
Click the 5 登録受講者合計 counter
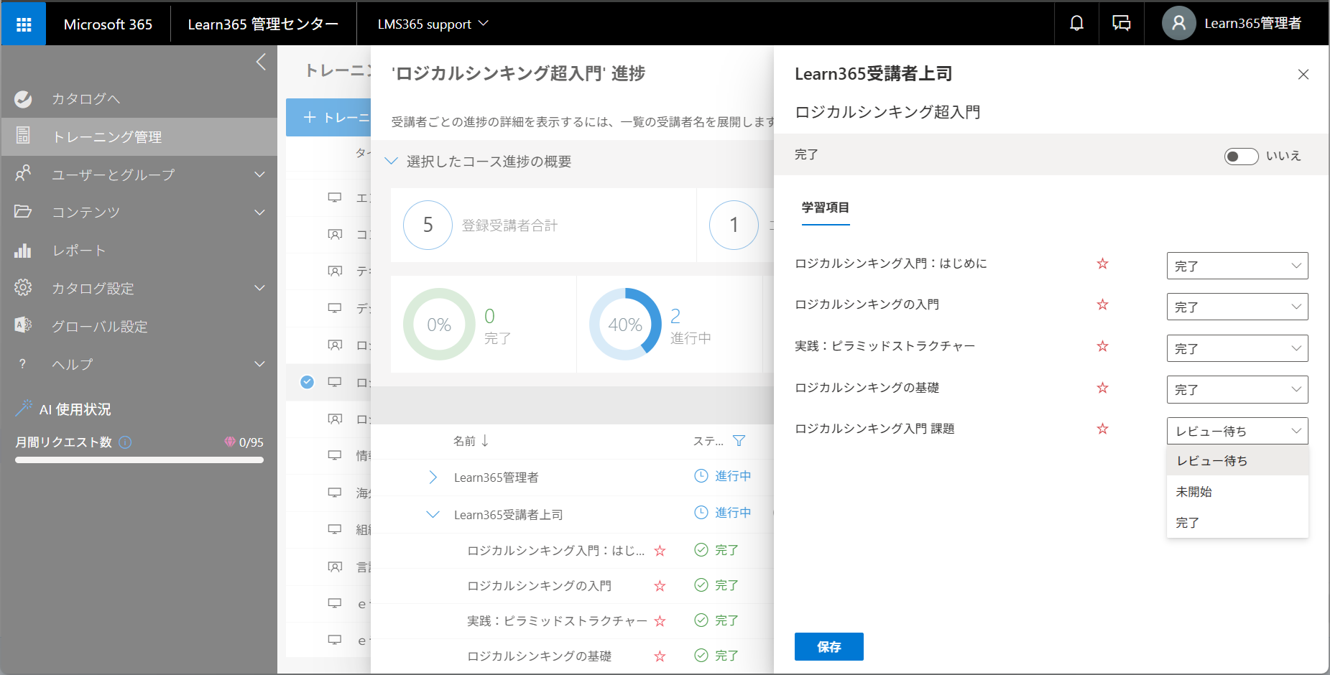click(428, 225)
